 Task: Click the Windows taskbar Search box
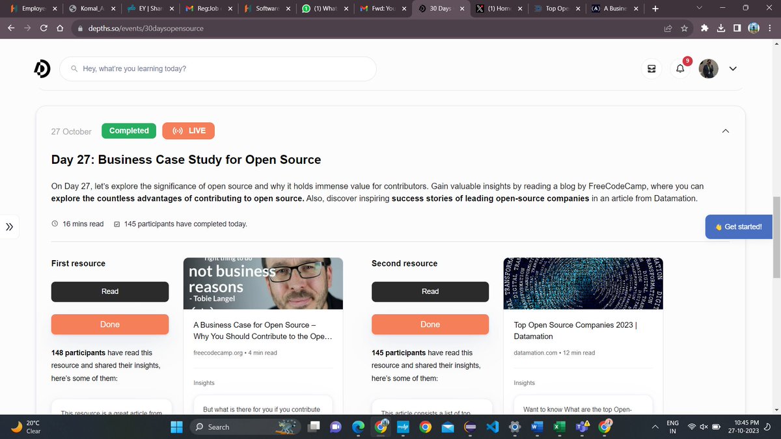click(x=246, y=427)
